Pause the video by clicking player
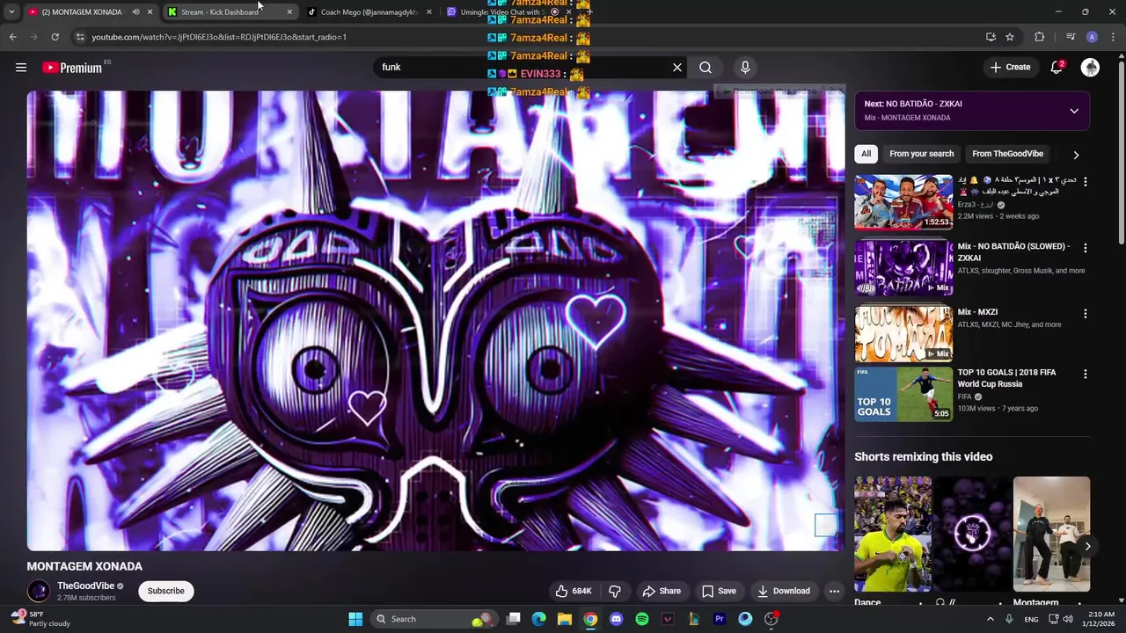The height and width of the screenshot is (633, 1126). coord(435,321)
